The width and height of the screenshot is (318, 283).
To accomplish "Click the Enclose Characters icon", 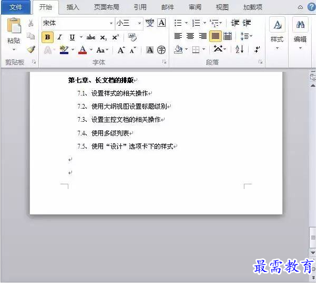I will click(x=161, y=50).
